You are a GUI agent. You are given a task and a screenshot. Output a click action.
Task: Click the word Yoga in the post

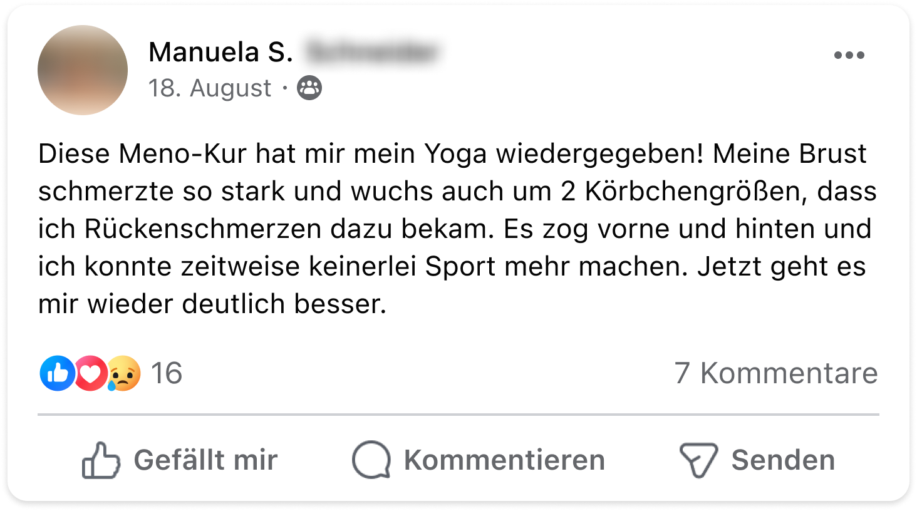click(455, 155)
